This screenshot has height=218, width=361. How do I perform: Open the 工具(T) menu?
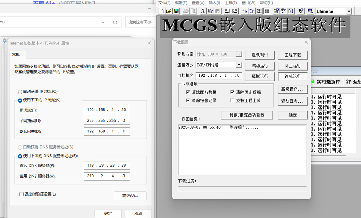pyautogui.click(x=231, y=3)
